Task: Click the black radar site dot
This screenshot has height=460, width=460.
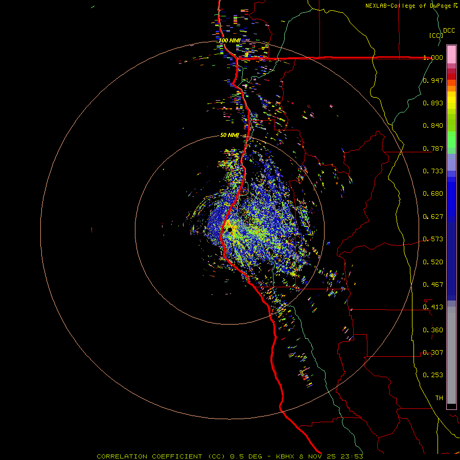Action: [x=229, y=229]
